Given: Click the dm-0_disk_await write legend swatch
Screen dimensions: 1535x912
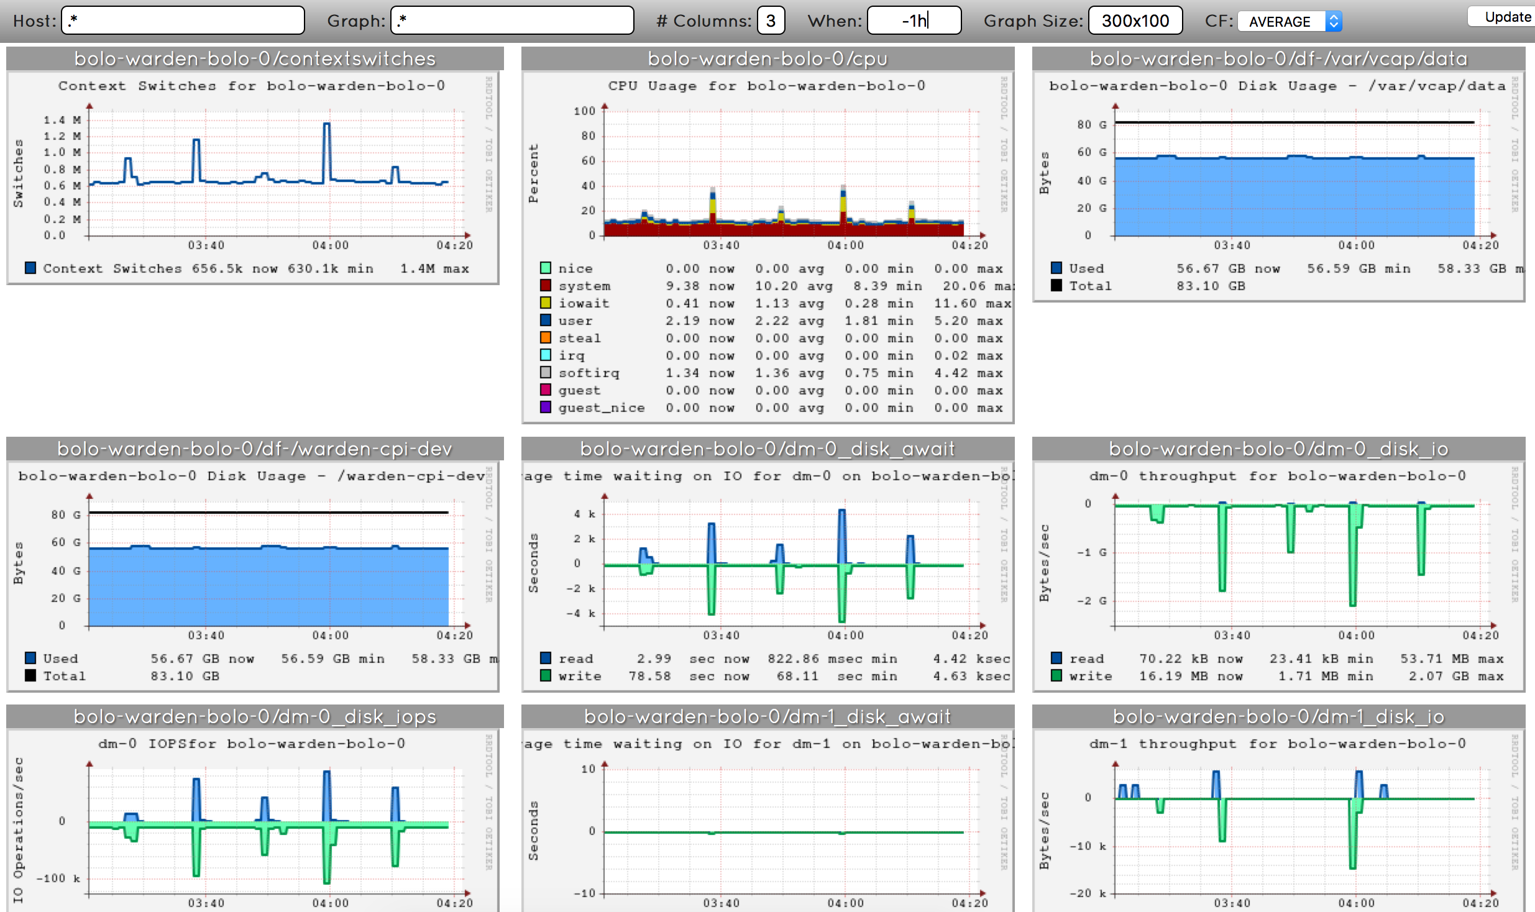Looking at the screenshot, I should click(546, 675).
